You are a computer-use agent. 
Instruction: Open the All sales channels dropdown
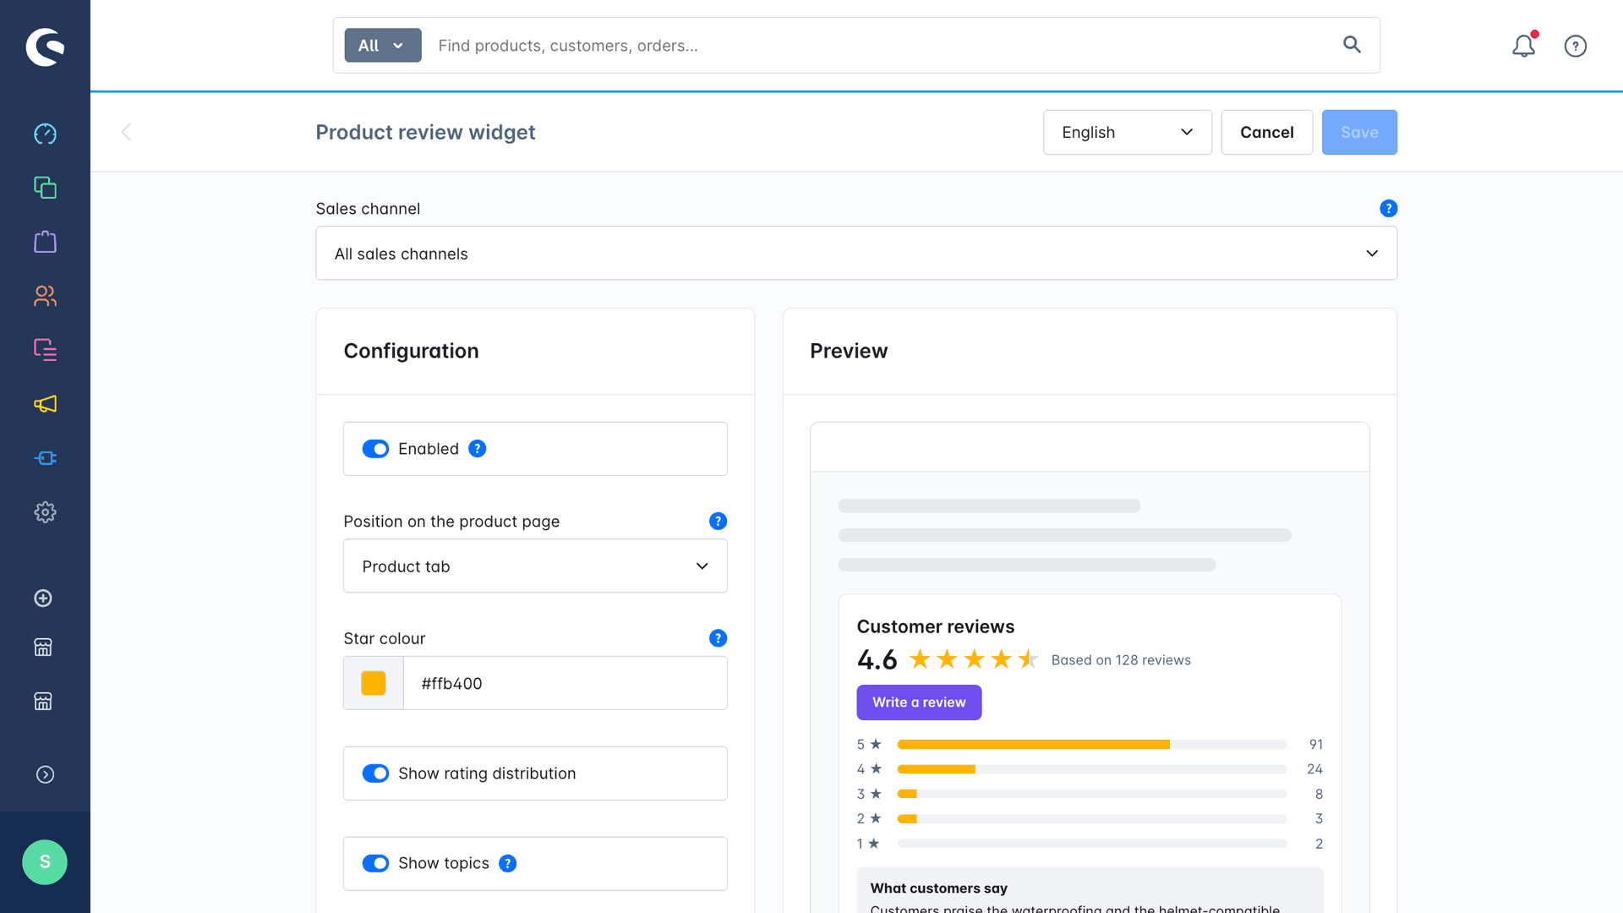(x=856, y=254)
